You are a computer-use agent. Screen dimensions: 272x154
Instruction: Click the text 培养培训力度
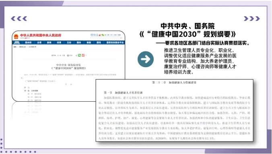pos(179,72)
